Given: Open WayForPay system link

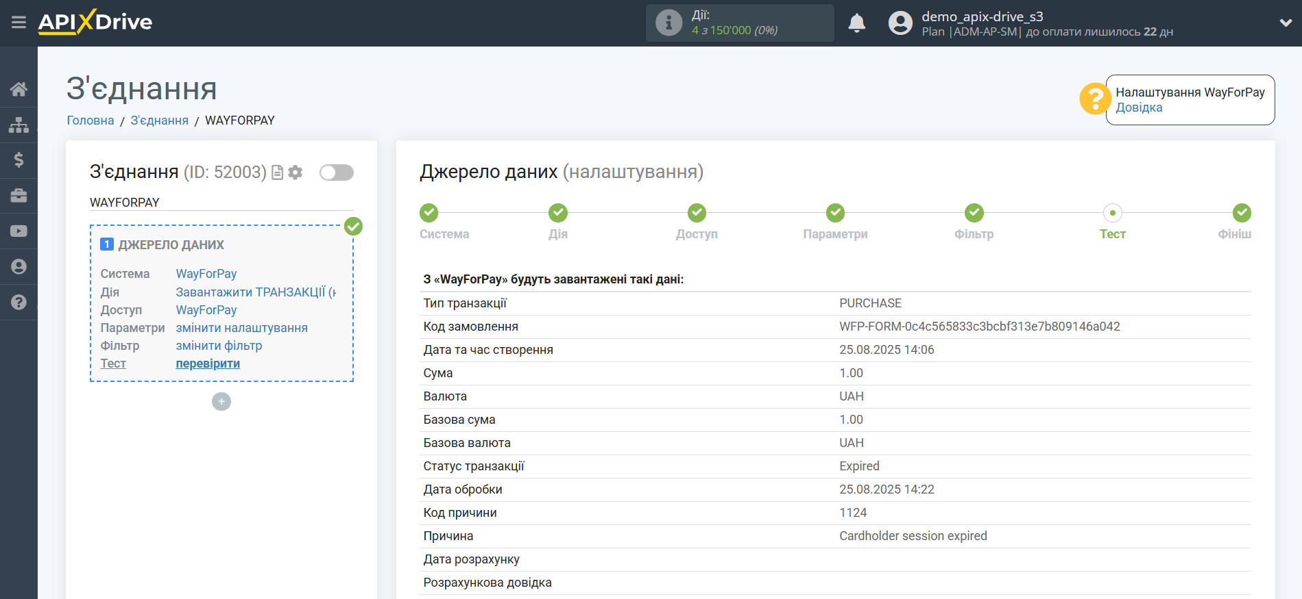Looking at the screenshot, I should [x=206, y=274].
